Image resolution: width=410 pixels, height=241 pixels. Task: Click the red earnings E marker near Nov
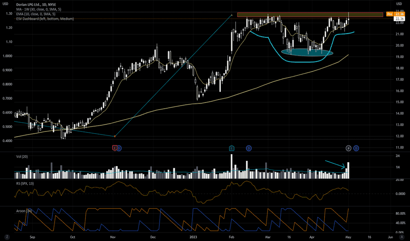[114, 148]
